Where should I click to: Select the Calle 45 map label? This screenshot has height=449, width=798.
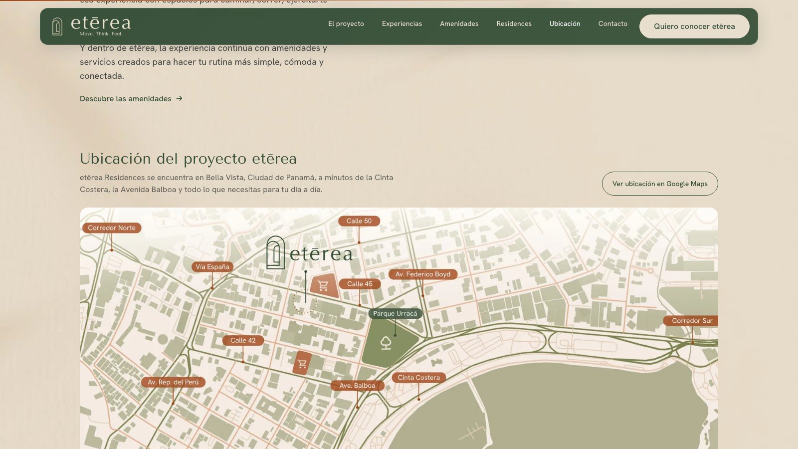point(360,284)
